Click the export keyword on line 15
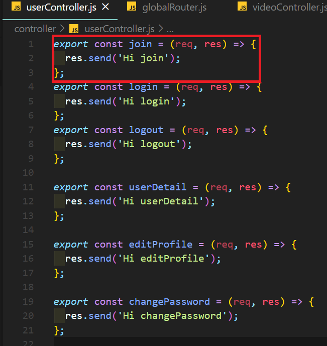Image resolution: width=327 pixels, height=346 pixels. point(71,245)
